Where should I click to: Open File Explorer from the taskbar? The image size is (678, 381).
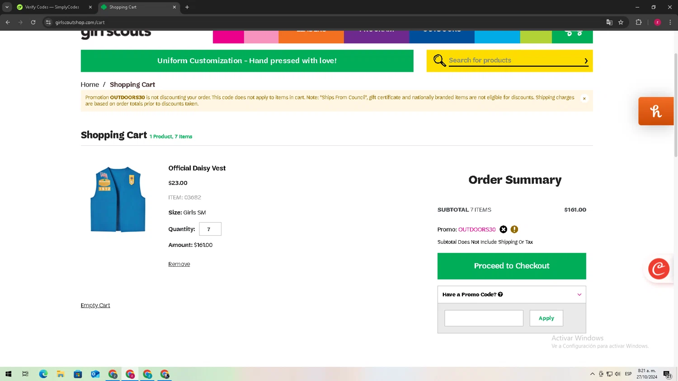point(60,374)
